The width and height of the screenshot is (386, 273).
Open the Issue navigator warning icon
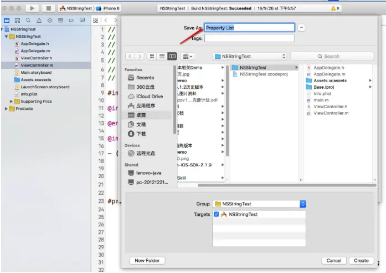point(39,20)
